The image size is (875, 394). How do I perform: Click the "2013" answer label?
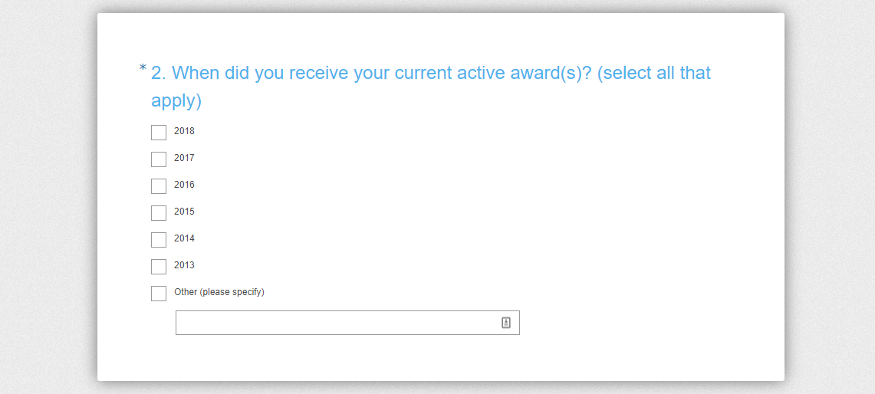coord(184,265)
